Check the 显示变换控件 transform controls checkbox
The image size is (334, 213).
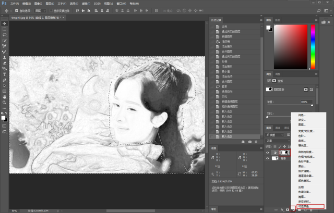(x=51, y=10)
